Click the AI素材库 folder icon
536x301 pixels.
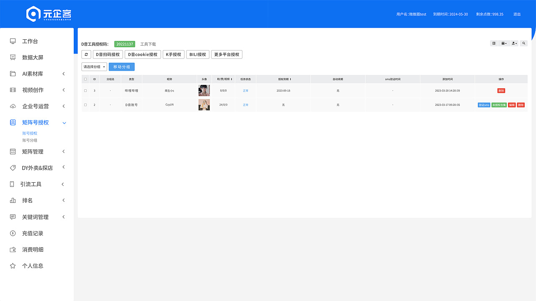click(x=13, y=74)
